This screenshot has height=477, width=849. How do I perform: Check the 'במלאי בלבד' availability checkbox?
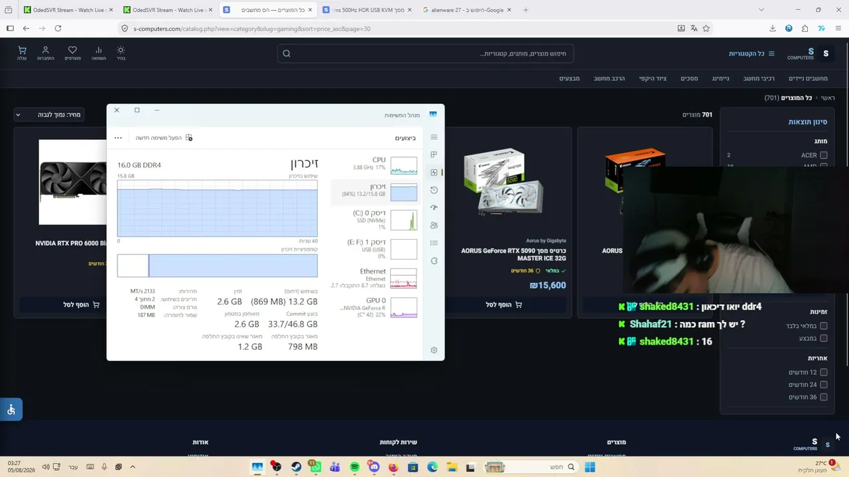coord(824,326)
